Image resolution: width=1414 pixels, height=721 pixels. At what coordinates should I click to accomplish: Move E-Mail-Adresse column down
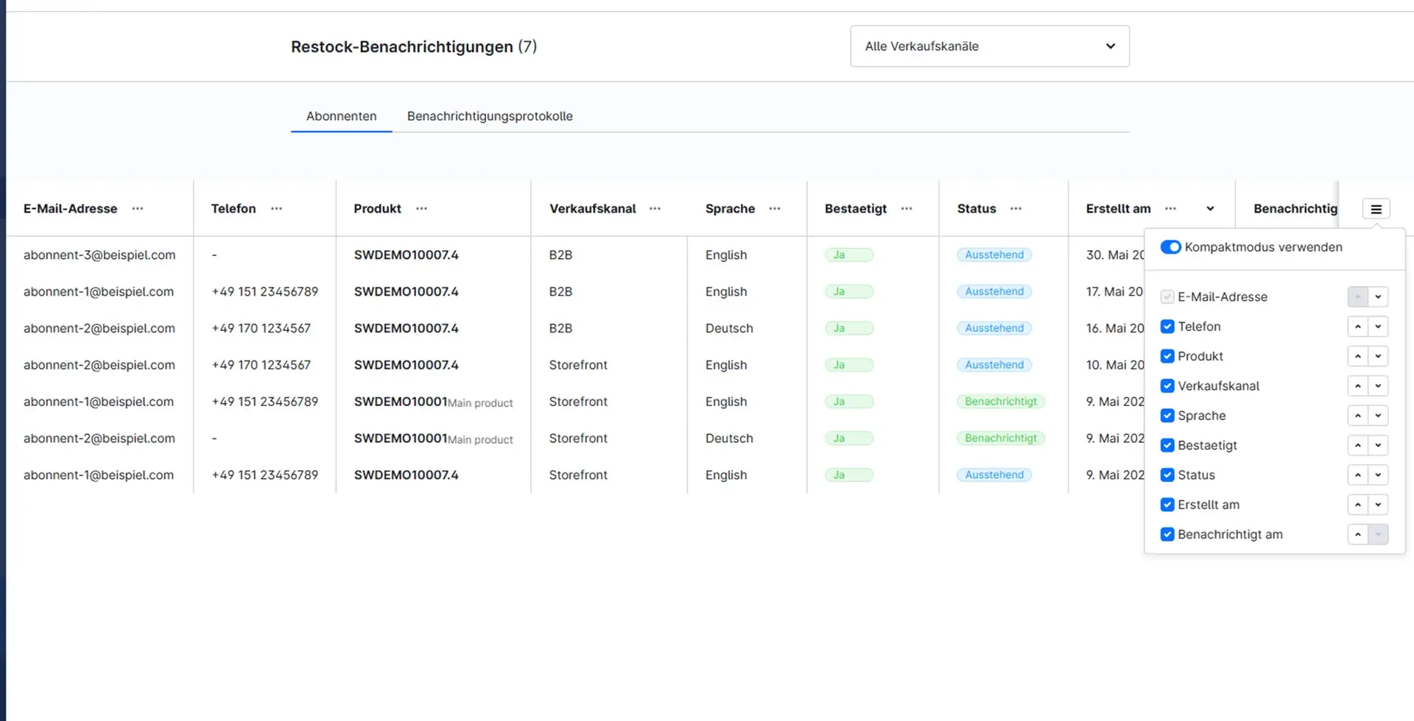click(1378, 296)
